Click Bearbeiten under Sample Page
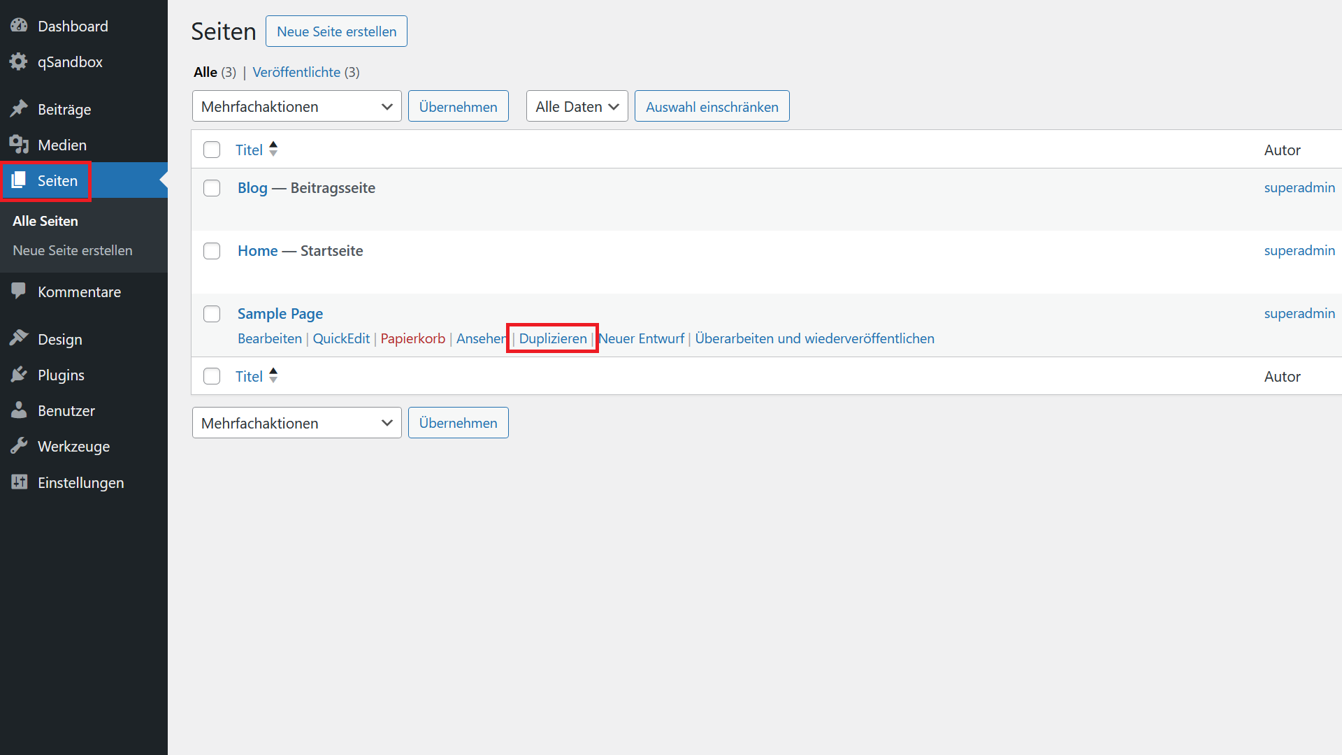Image resolution: width=1342 pixels, height=755 pixels. click(270, 338)
